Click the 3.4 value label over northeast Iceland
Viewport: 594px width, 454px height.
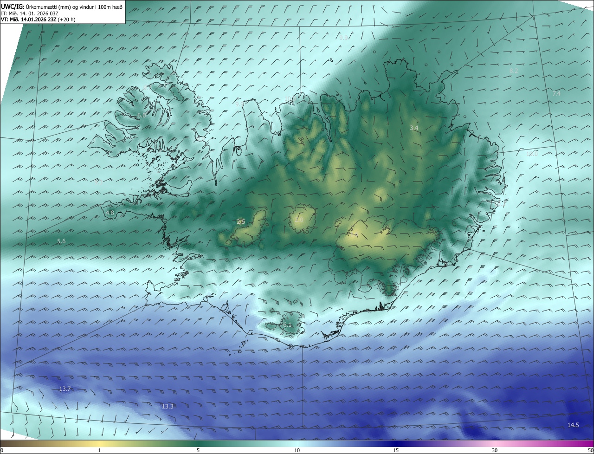pyautogui.click(x=414, y=128)
